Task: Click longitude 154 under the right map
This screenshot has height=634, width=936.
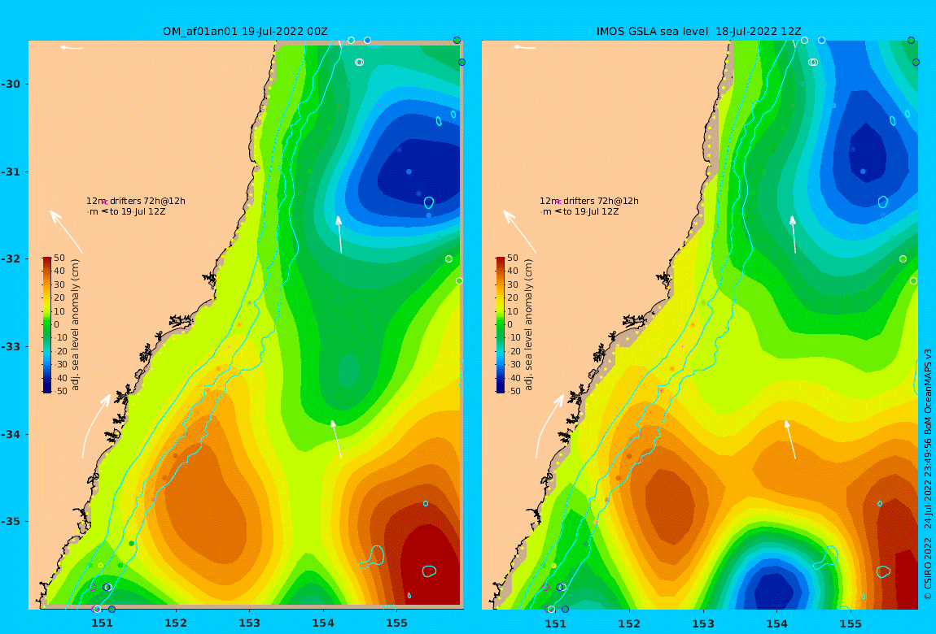Action: pos(776,623)
